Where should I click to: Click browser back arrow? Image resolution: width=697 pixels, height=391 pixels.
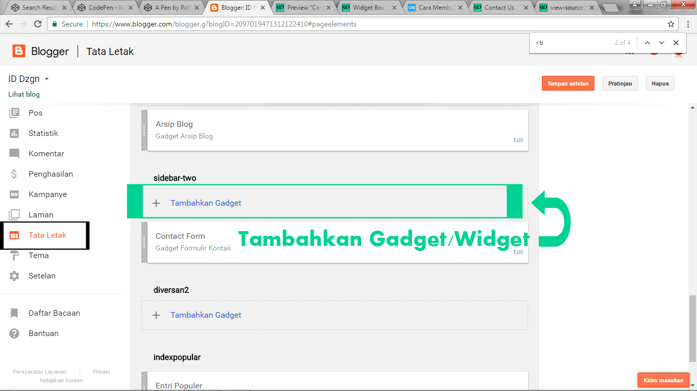pyautogui.click(x=9, y=24)
